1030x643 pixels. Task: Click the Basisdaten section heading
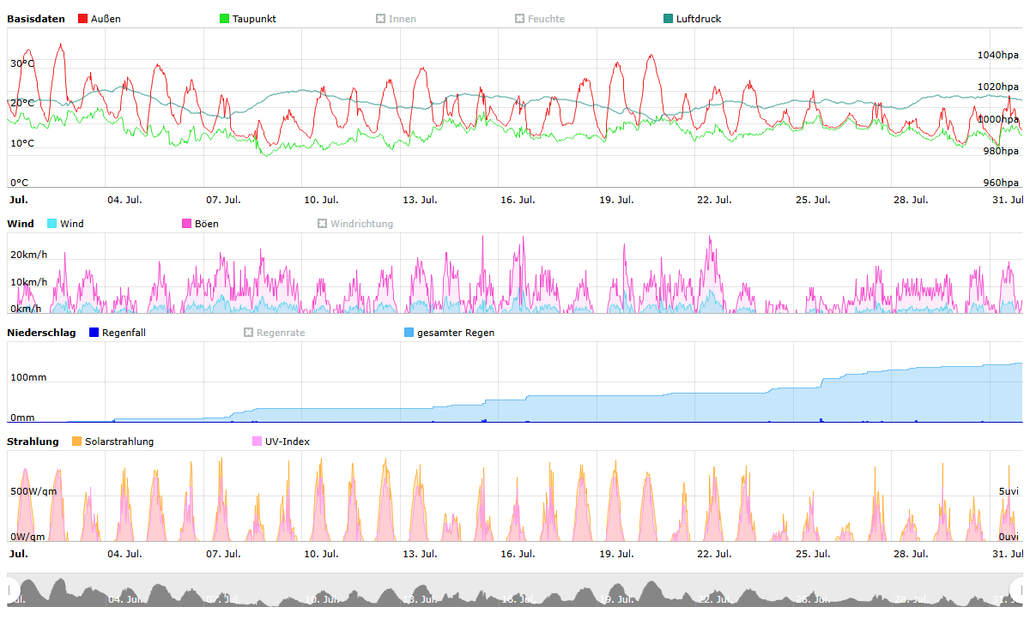pos(36,19)
